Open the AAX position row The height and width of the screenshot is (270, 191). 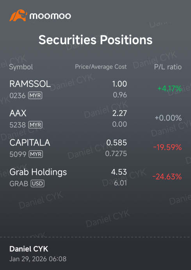[95, 119]
